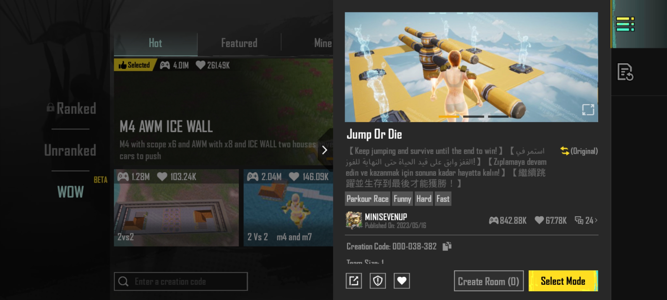The image size is (667, 300).
Task: Click the controller icon showing 842.88K plays
Action: click(494, 220)
